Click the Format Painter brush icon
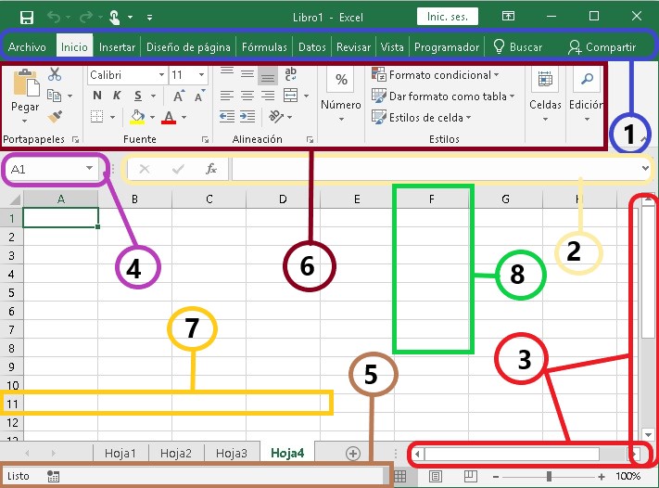 (55, 116)
